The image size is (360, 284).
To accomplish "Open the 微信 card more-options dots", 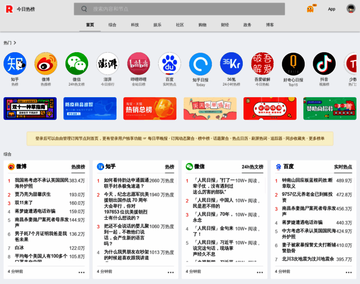I will point(260,272).
